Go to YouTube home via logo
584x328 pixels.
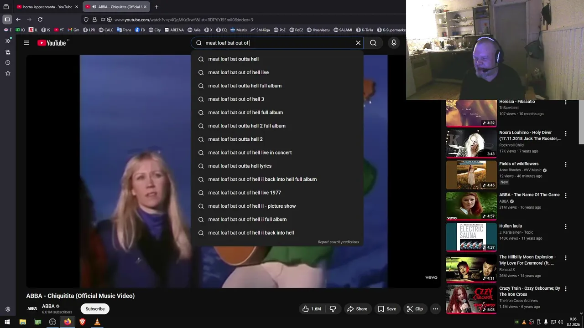[x=52, y=43]
